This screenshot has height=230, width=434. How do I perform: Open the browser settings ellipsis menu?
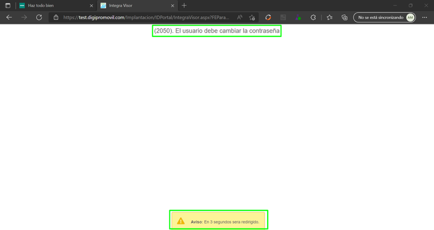point(424,17)
